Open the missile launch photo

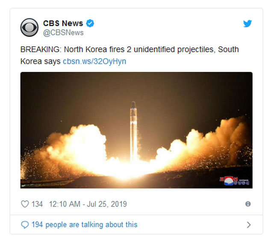click(136, 130)
